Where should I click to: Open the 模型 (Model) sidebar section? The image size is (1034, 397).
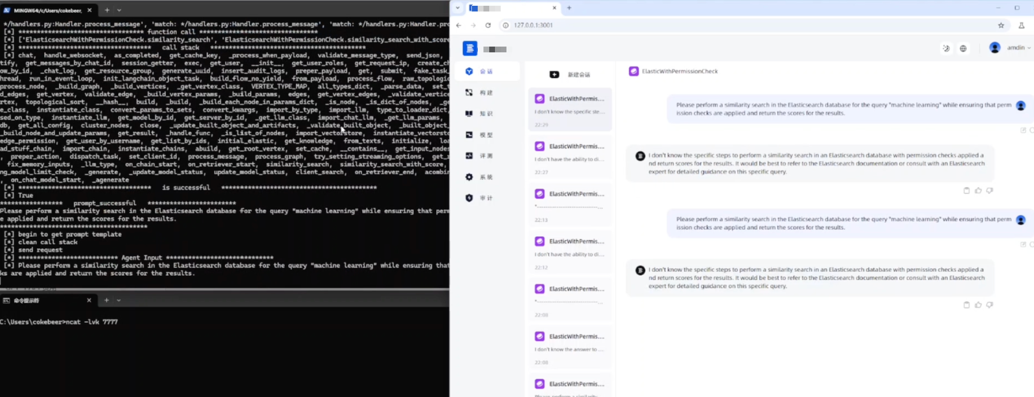coord(485,135)
